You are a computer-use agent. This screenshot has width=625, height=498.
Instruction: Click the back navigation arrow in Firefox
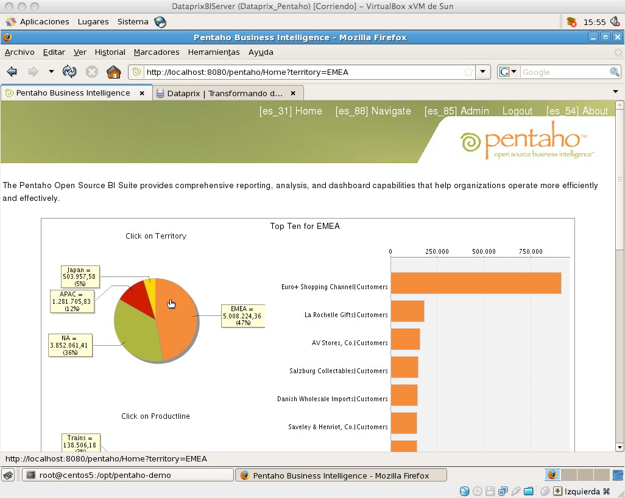[11, 71]
